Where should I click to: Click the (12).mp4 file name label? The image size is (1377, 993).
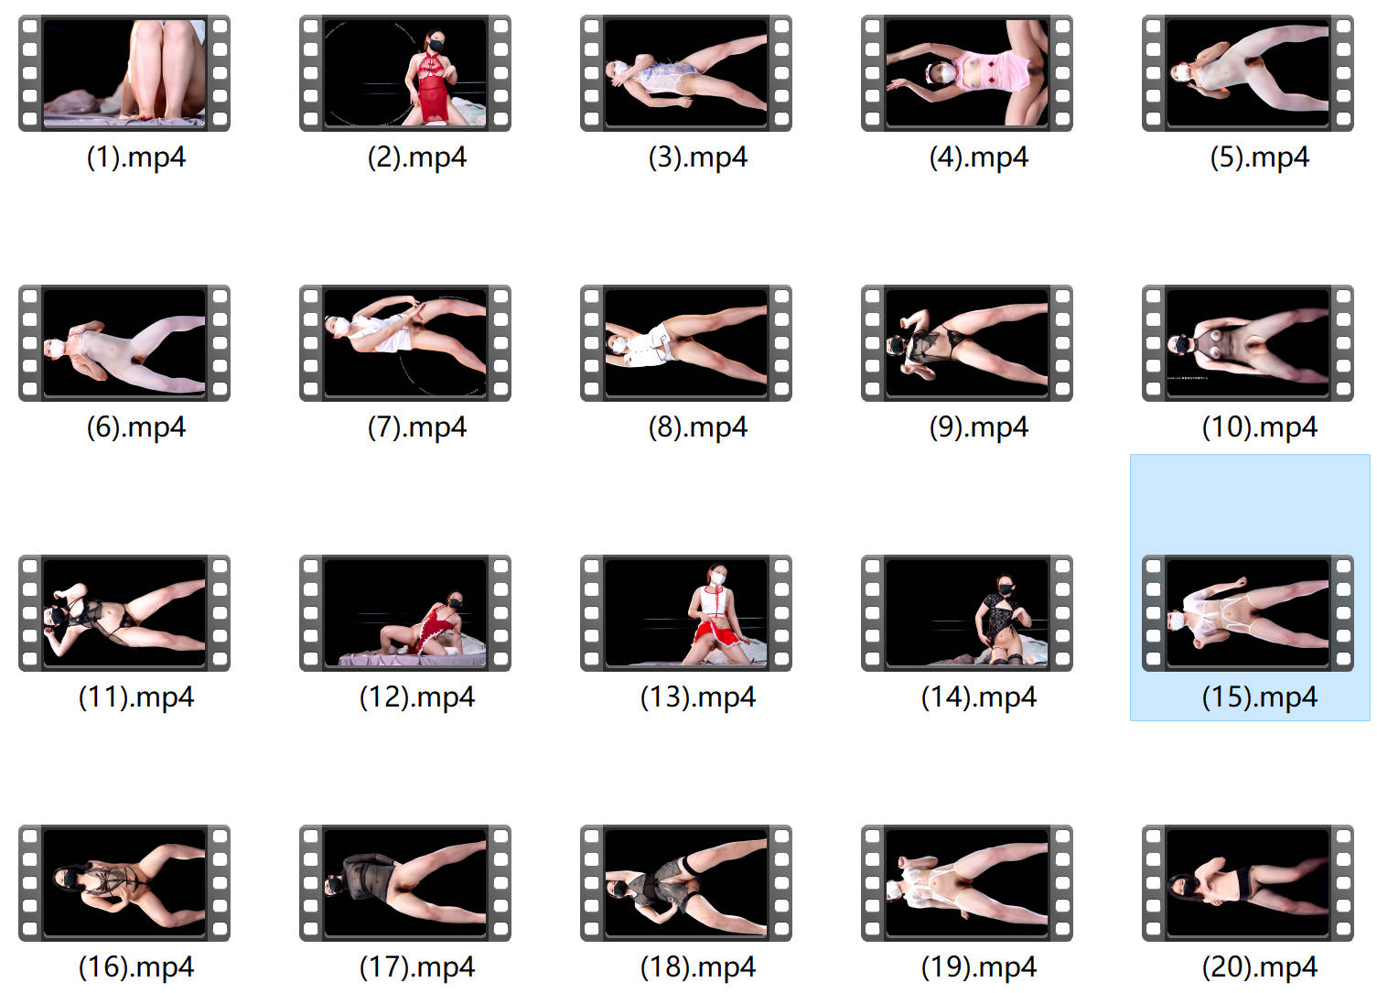click(x=417, y=697)
